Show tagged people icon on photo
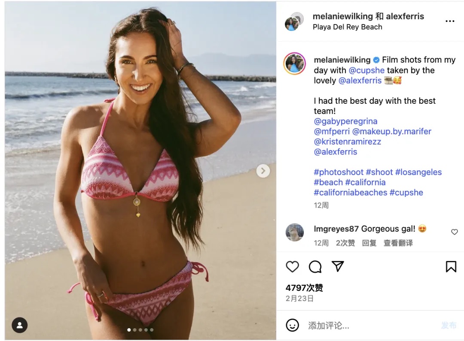Image resolution: width=464 pixels, height=341 pixels. [19, 325]
